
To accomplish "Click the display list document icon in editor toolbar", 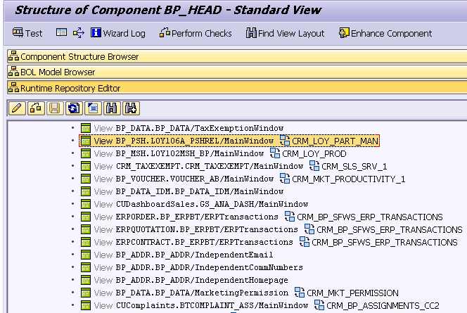I will click(93, 108).
